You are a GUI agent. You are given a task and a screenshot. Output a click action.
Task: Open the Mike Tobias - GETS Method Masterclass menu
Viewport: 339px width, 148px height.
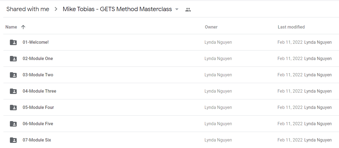117,9
